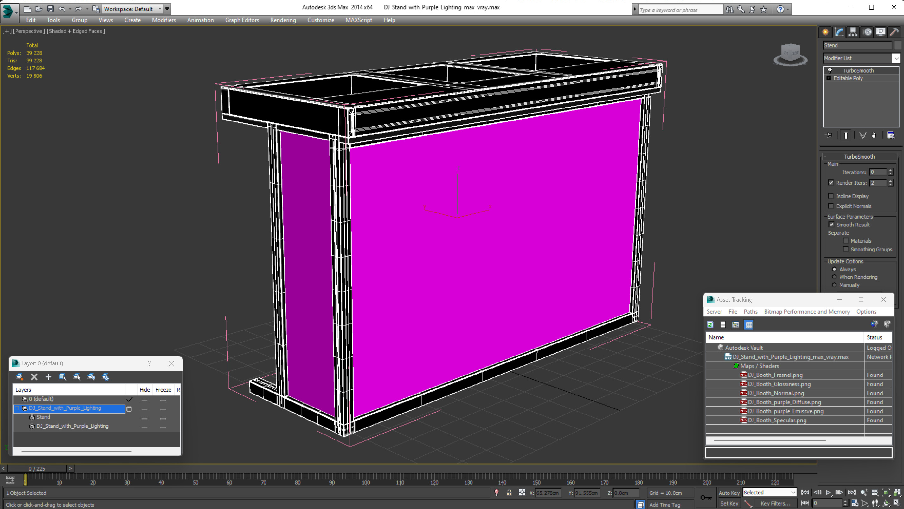
Task: Expand DJ_Stand_with_Purple_Lighting layer
Action: click(x=17, y=408)
